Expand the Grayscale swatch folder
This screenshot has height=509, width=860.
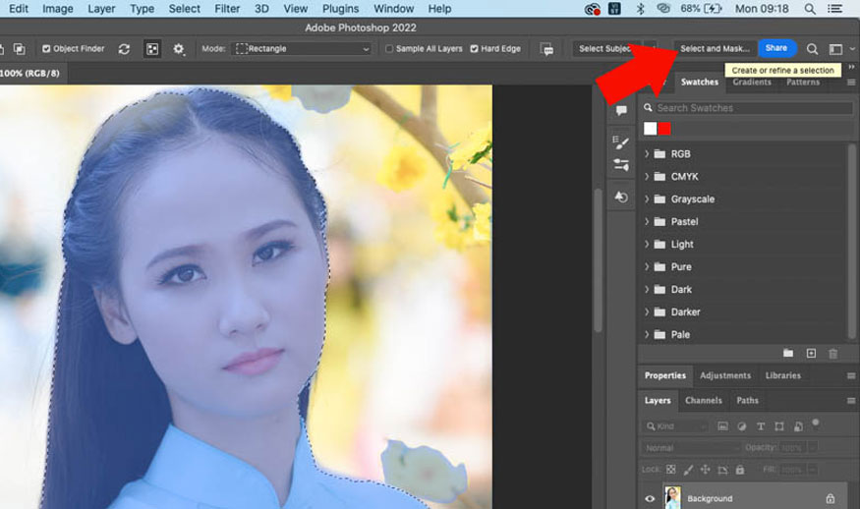pos(647,198)
